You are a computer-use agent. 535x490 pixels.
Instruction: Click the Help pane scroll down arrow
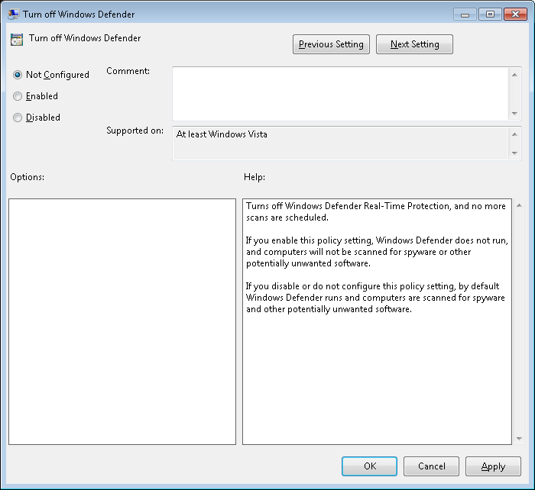pos(519,439)
